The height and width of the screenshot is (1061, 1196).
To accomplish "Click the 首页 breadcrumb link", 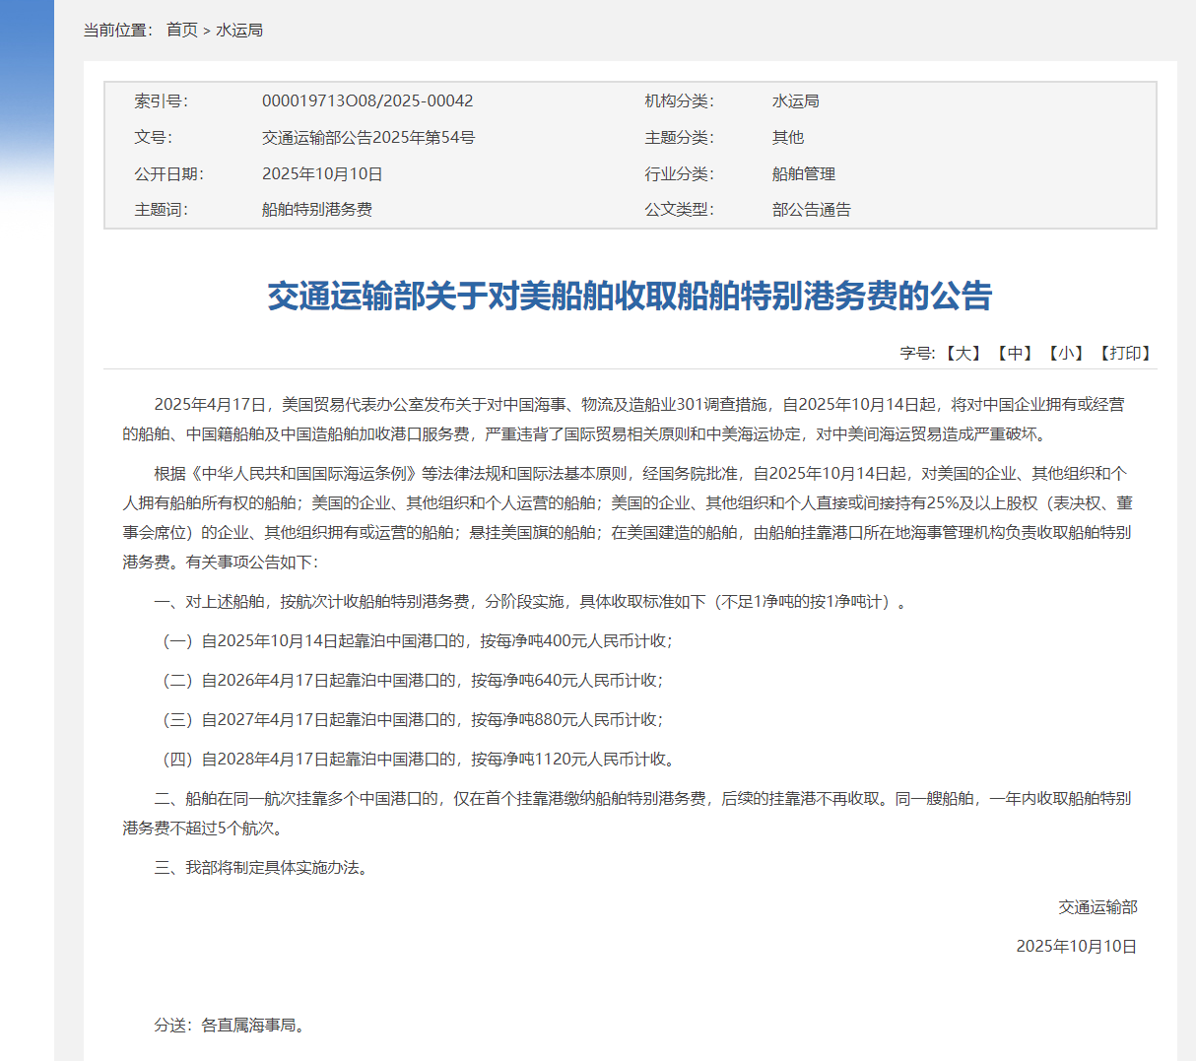I will [x=182, y=31].
